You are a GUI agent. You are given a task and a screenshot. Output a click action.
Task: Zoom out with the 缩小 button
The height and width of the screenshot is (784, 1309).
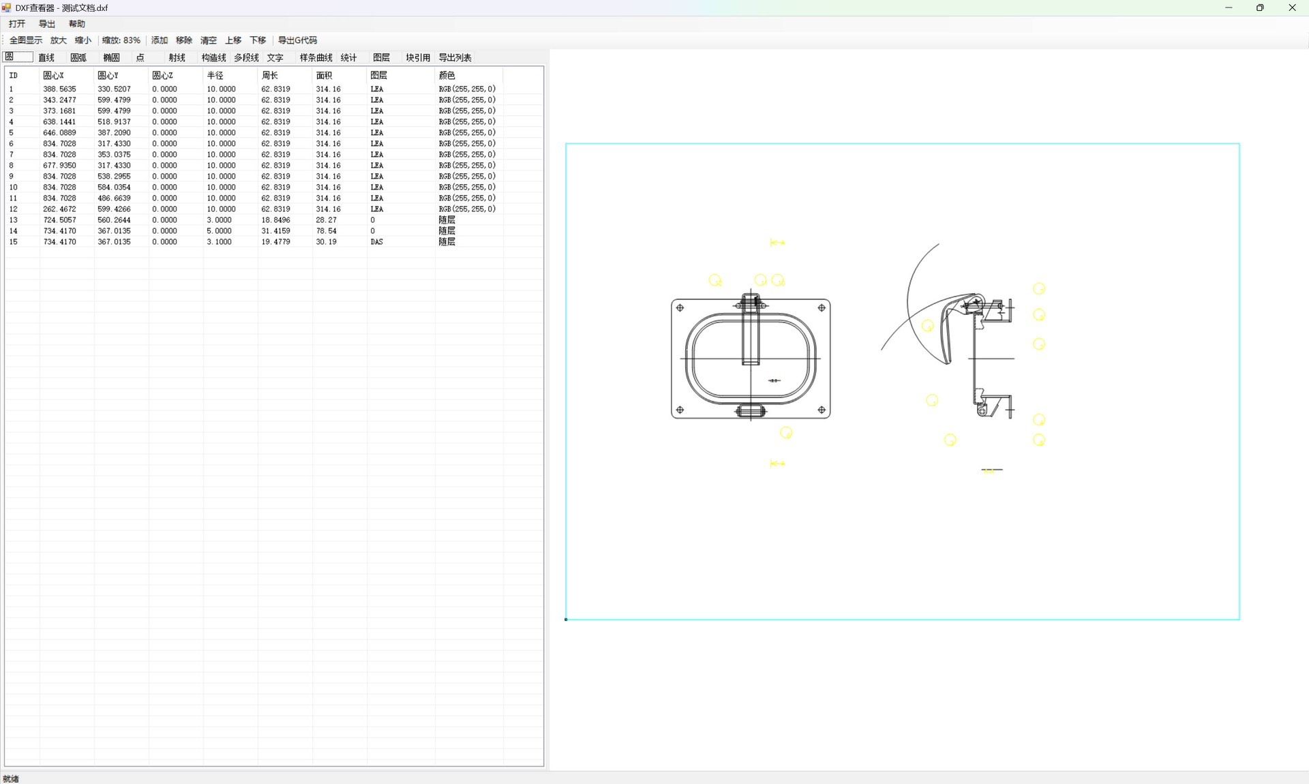click(x=83, y=40)
